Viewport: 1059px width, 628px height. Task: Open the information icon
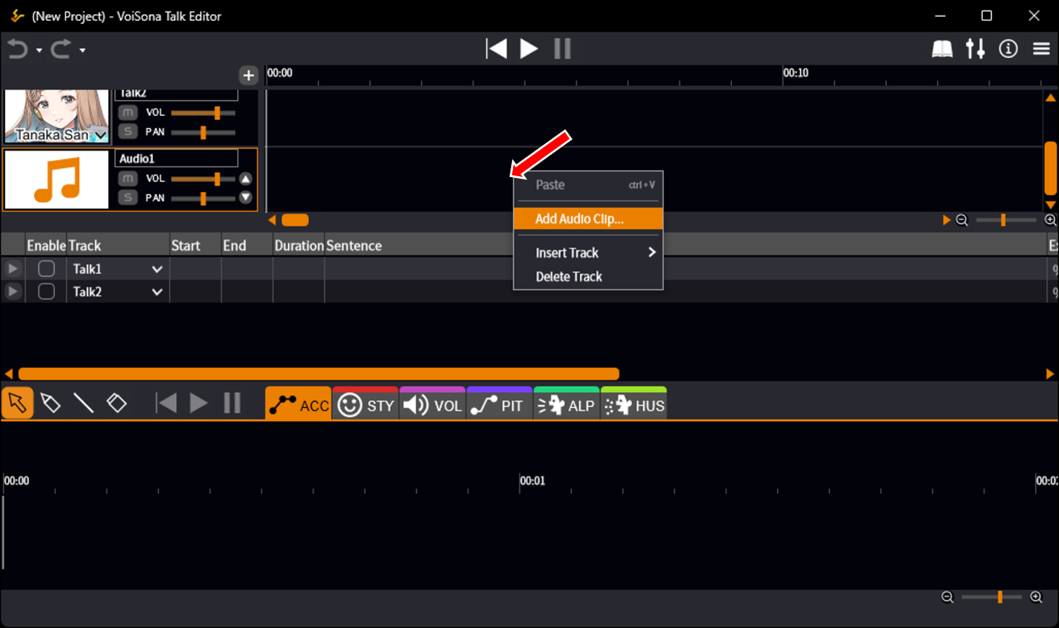tap(1008, 49)
